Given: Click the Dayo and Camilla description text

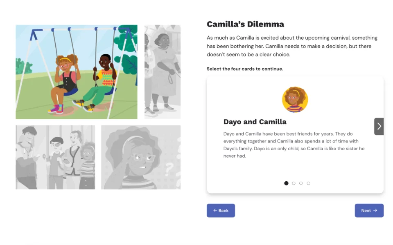Looking at the screenshot, I should click(x=294, y=145).
